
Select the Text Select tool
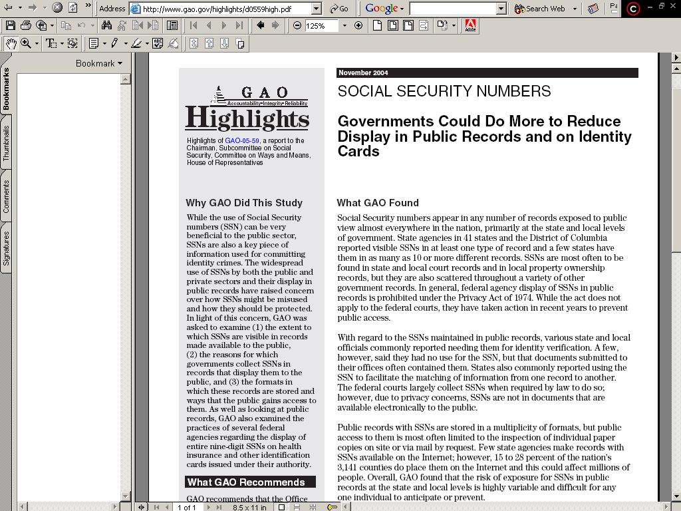point(51,43)
